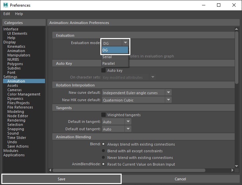Image resolution: width=242 pixels, height=185 pixels.
Task: Select Always blend with existing connections
Action: click(103, 144)
